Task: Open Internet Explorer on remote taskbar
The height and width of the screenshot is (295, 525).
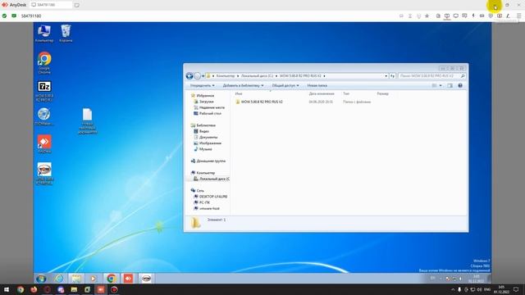Action: coord(59,279)
